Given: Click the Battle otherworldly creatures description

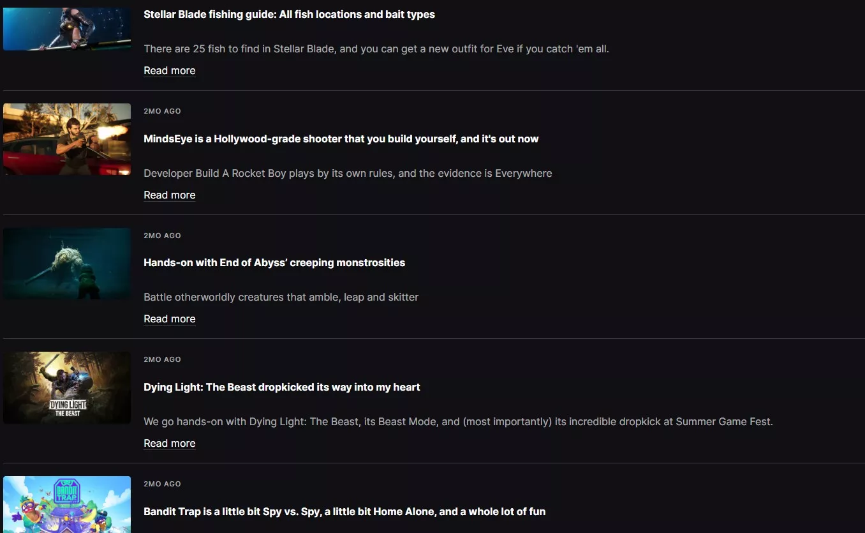Looking at the screenshot, I should click(281, 297).
